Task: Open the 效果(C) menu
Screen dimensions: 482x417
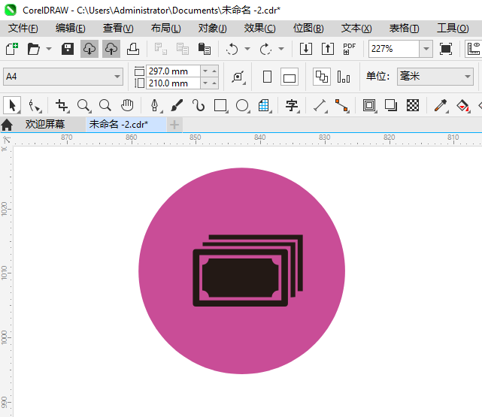Action: pyautogui.click(x=259, y=29)
